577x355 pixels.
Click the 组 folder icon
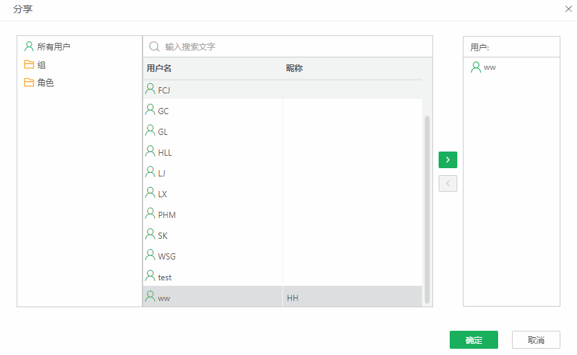click(29, 64)
